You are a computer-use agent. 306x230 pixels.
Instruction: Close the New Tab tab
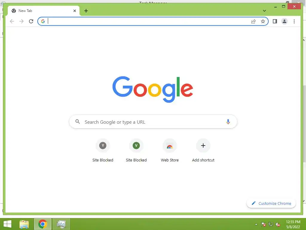click(74, 11)
